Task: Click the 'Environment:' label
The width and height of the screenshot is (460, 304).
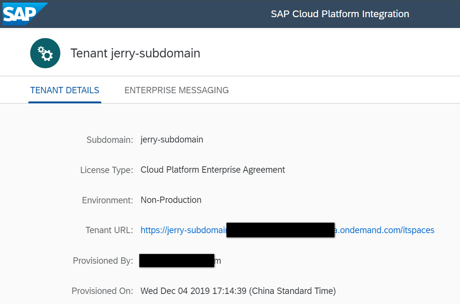Action: (107, 201)
